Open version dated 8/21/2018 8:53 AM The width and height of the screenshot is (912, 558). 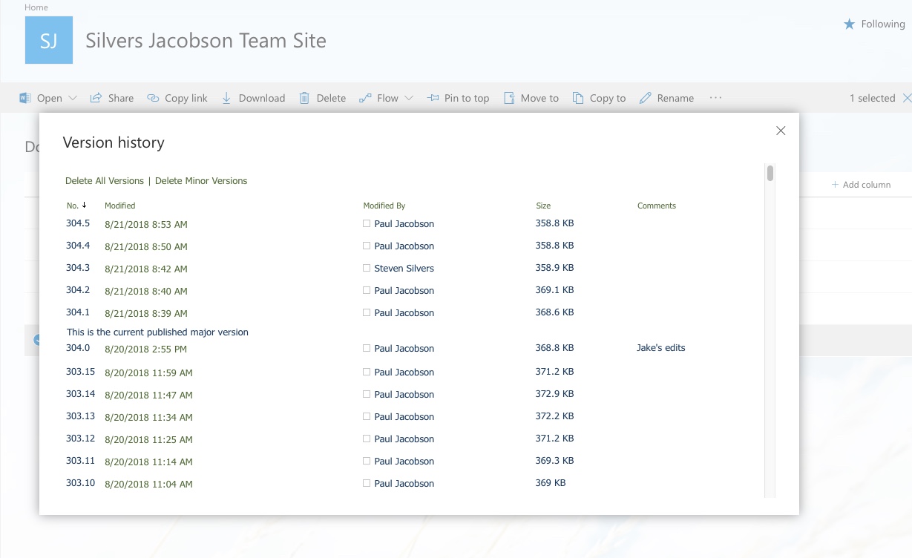(146, 224)
